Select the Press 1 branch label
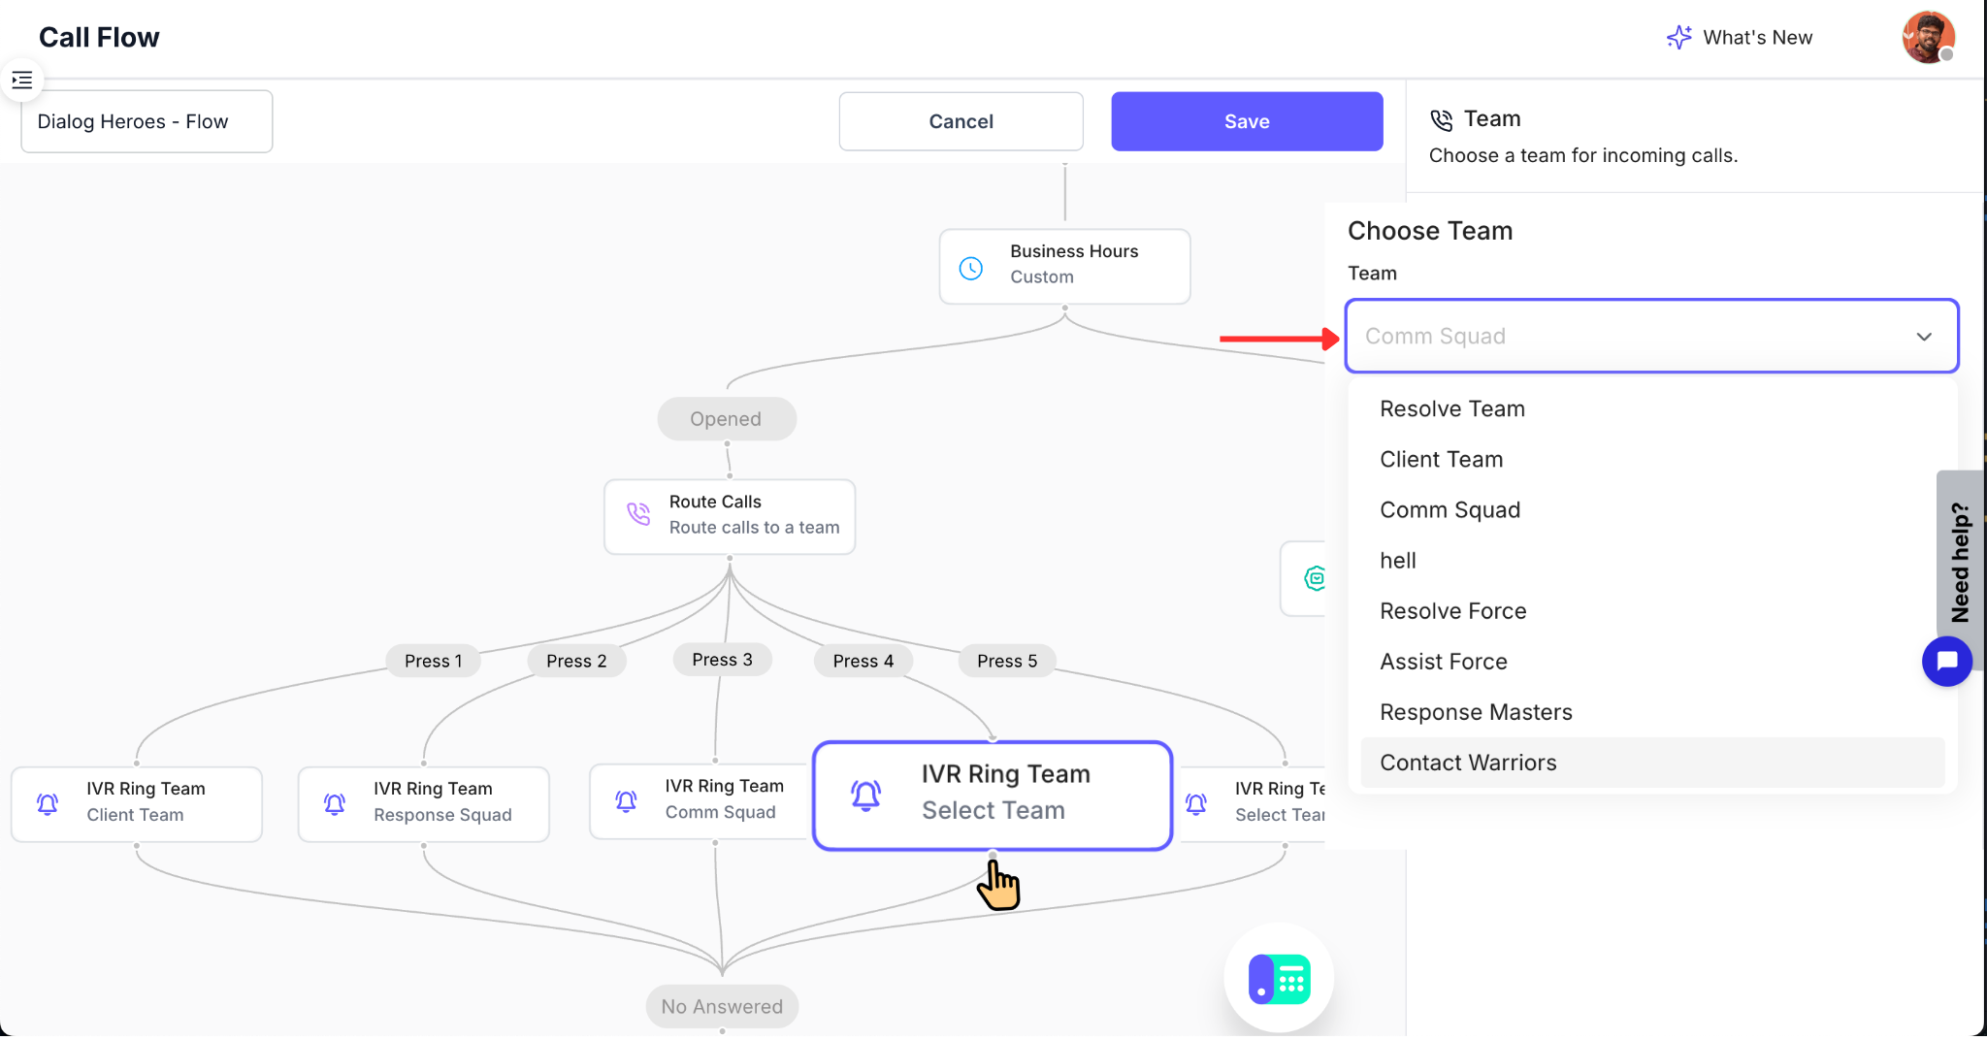The height and width of the screenshot is (1040, 1987). 434,661
